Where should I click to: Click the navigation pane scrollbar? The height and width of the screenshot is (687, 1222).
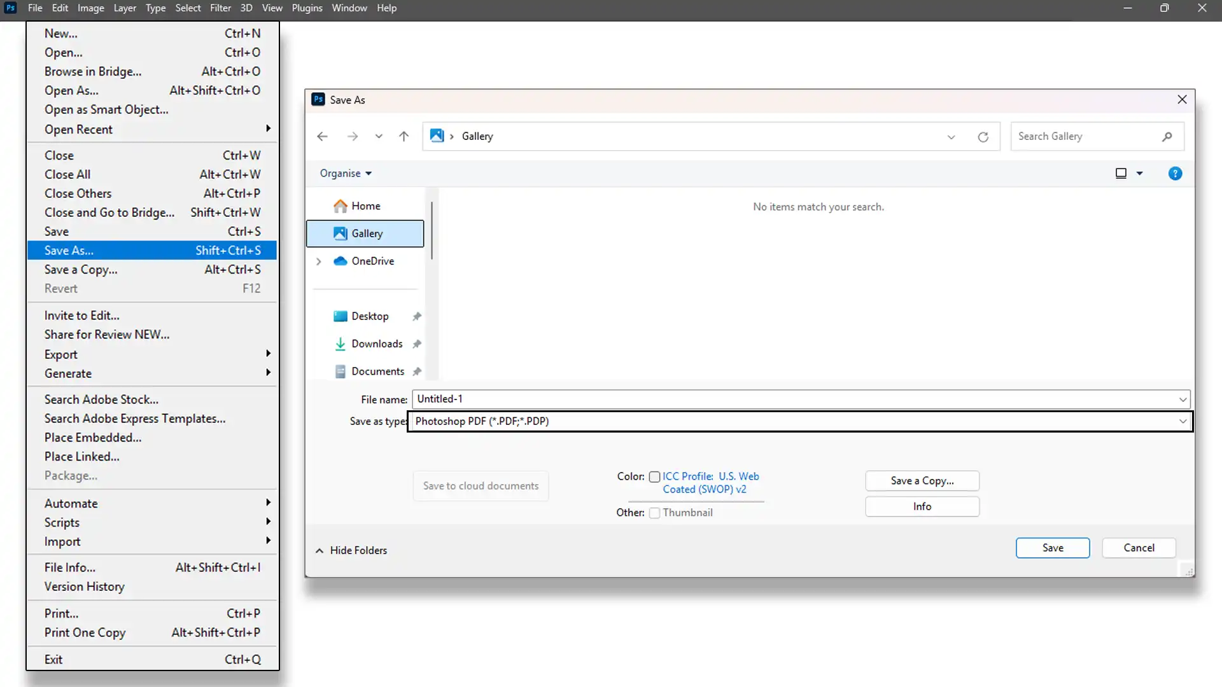click(432, 230)
